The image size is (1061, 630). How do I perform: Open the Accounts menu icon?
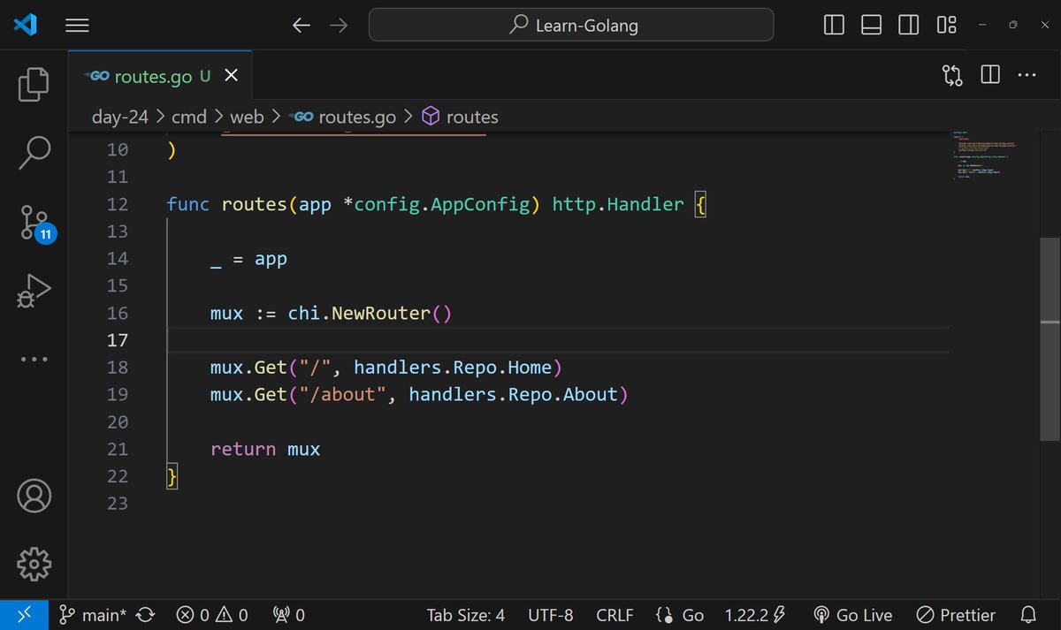point(34,497)
